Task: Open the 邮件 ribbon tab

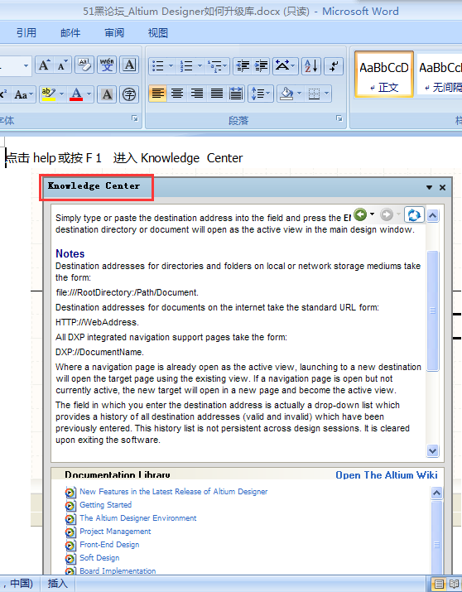Action: pyautogui.click(x=70, y=33)
